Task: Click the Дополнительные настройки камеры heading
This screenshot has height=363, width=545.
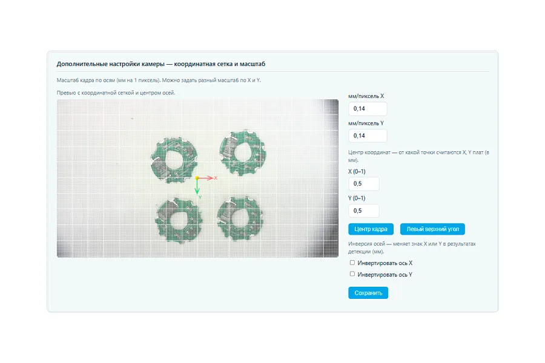Action: [x=111, y=64]
